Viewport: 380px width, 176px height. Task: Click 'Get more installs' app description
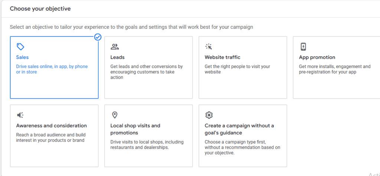(x=335, y=69)
